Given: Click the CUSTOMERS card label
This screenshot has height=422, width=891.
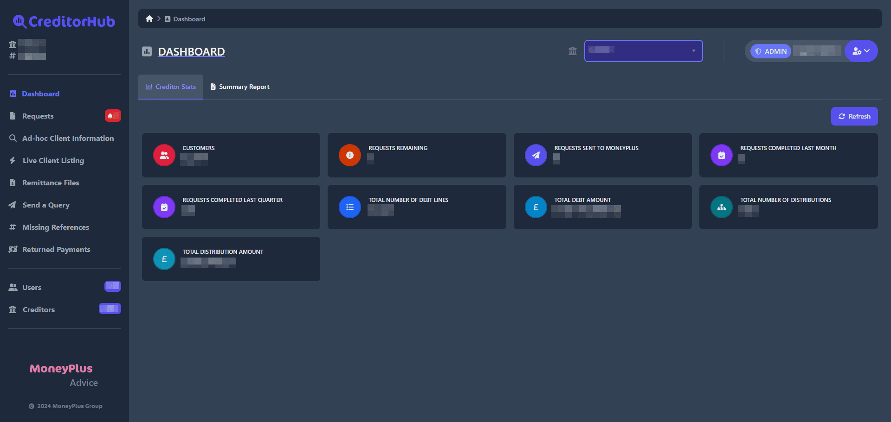Looking at the screenshot, I should (199, 148).
